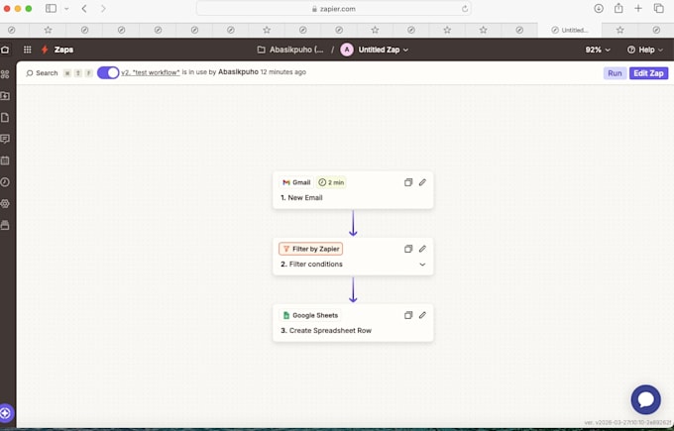The width and height of the screenshot is (674, 431).
Task: Open the Zapier home icon
Action: (x=5, y=50)
